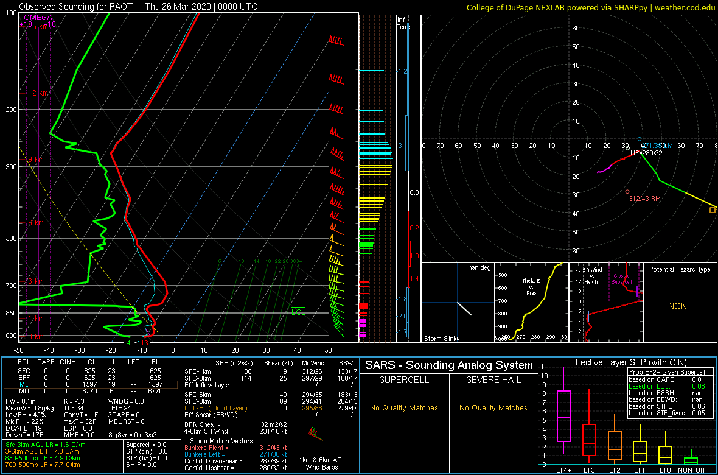Click the 3-6km AGL LR lapse rate line
This screenshot has width=718, height=475.
(43, 452)
